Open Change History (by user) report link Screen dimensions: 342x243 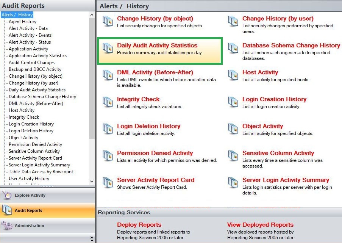click(278, 19)
